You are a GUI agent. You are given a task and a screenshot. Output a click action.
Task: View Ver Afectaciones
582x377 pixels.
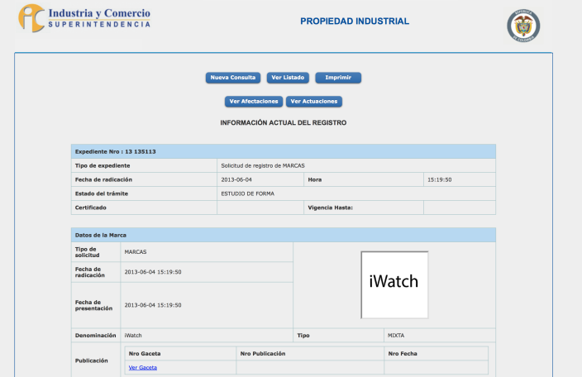(x=254, y=102)
